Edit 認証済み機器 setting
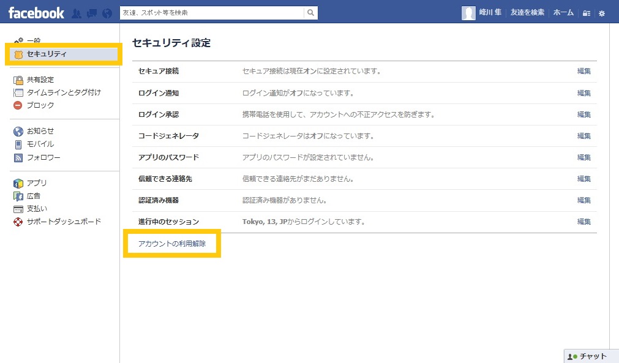Image resolution: width=619 pixels, height=363 pixels. click(584, 200)
